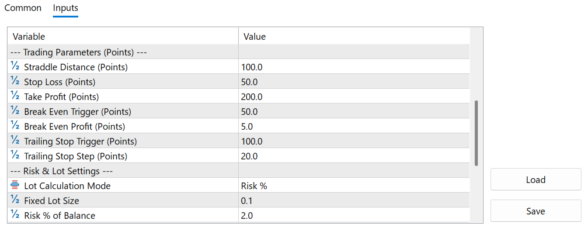Click the Value column header
Screen dimensions: 588x238
[x=353, y=37]
